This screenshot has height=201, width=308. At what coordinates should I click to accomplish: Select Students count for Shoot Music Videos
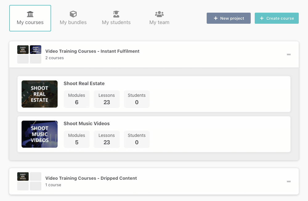(136, 139)
